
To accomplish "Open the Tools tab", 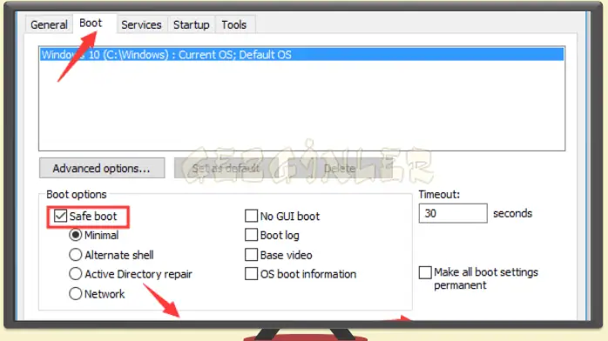I will pyautogui.click(x=234, y=24).
